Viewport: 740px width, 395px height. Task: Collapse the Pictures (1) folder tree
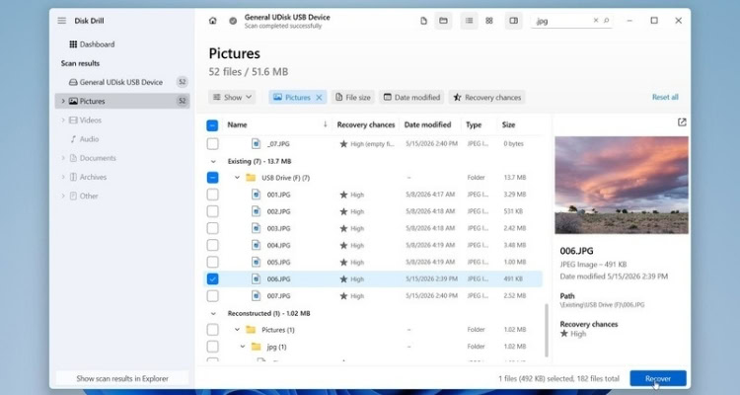tap(238, 330)
